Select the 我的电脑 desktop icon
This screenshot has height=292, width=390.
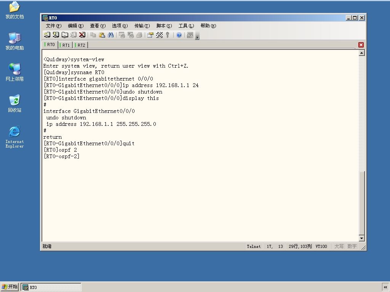coord(14,41)
